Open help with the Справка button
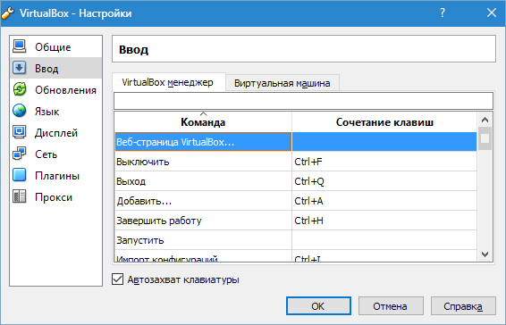 coord(463,306)
